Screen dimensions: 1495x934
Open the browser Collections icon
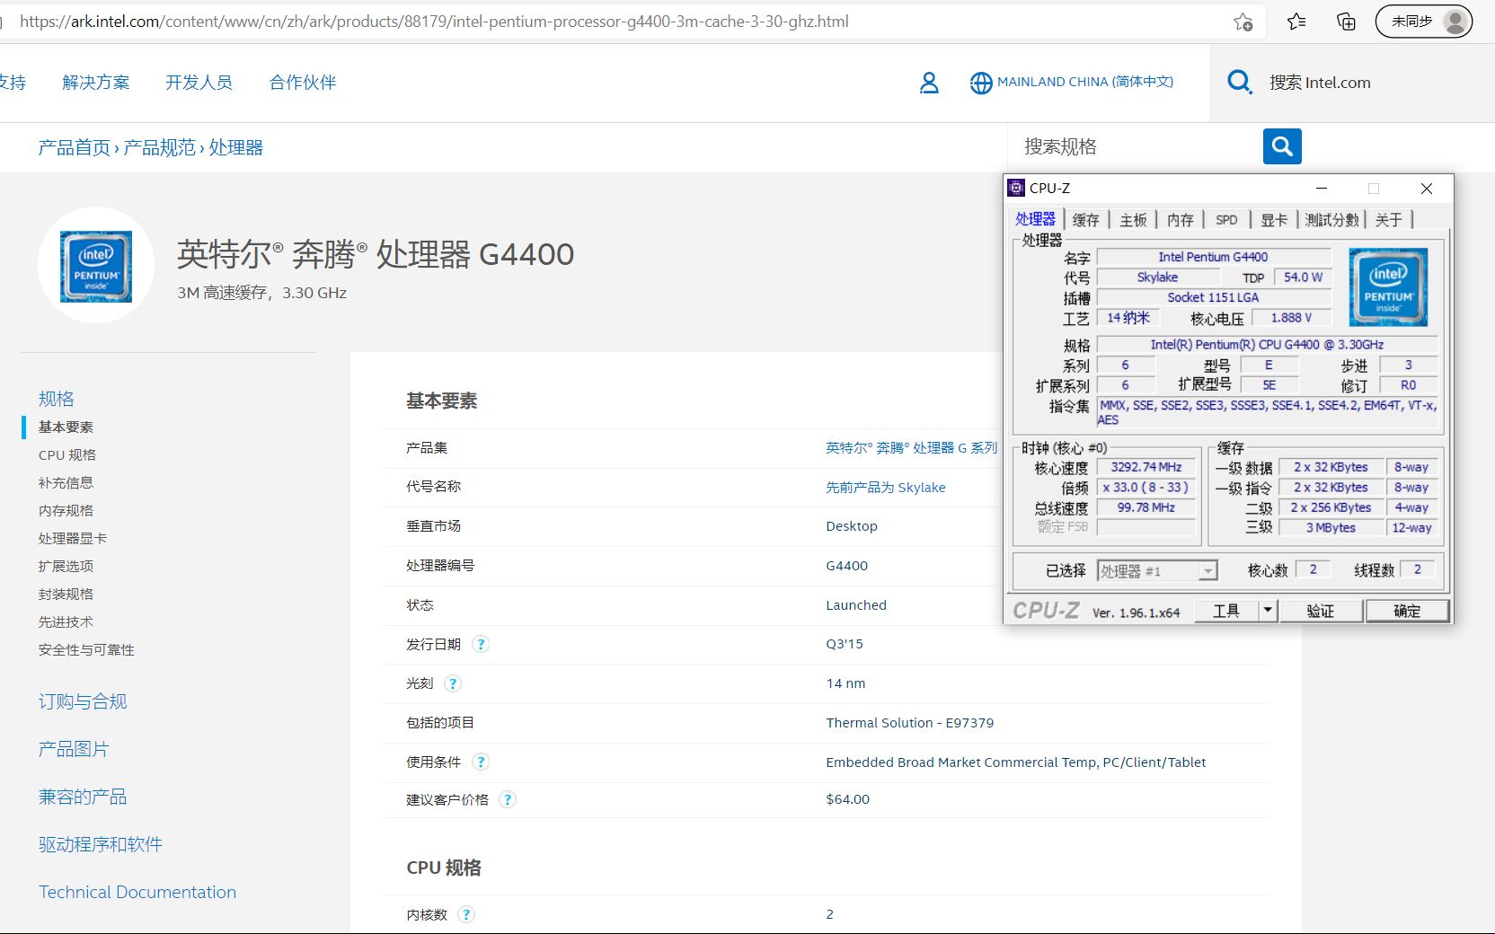pos(1345,22)
